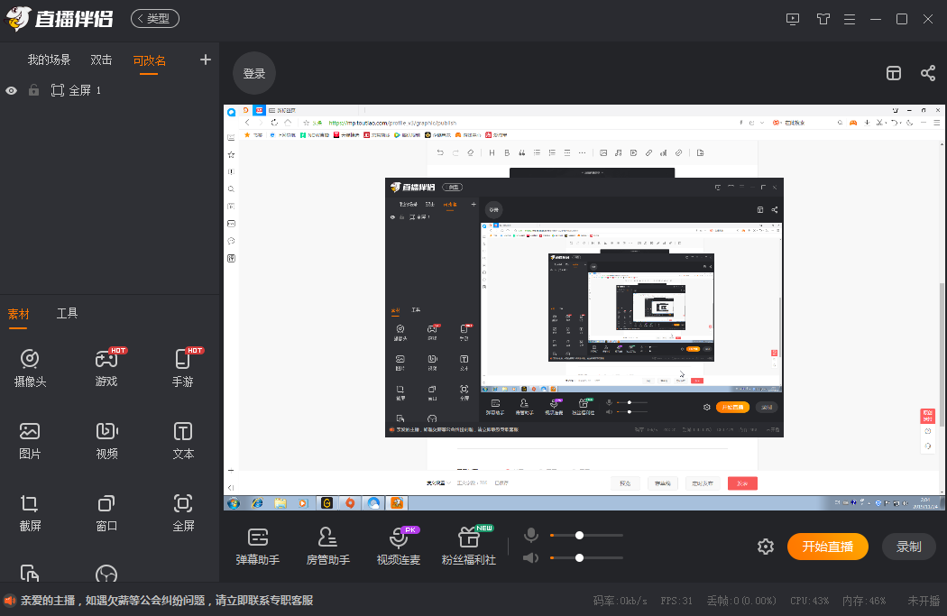Add a 窗口 window source

point(106,512)
